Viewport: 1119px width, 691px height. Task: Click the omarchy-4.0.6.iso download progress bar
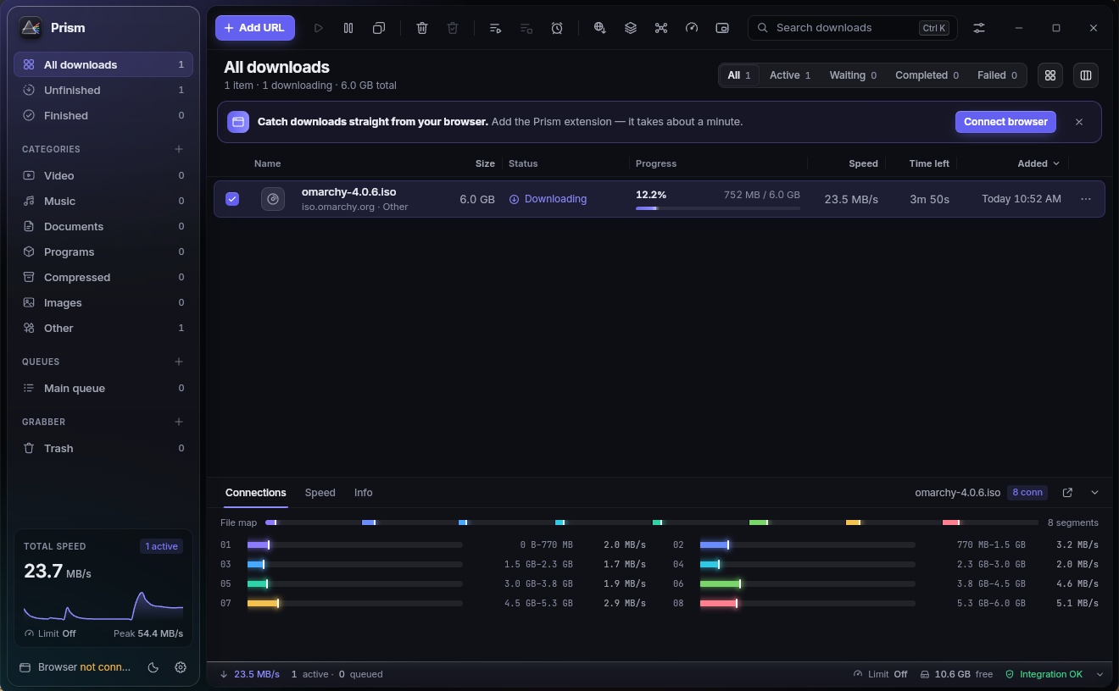[718, 208]
